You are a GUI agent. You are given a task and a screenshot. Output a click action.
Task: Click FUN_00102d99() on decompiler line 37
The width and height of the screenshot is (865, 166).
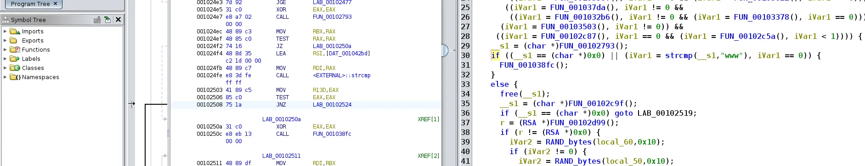point(582,123)
